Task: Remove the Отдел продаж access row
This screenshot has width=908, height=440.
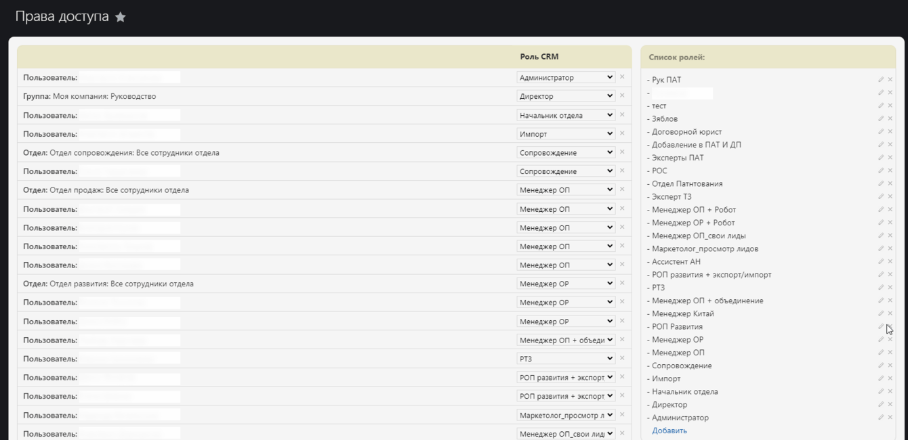Action: (622, 190)
